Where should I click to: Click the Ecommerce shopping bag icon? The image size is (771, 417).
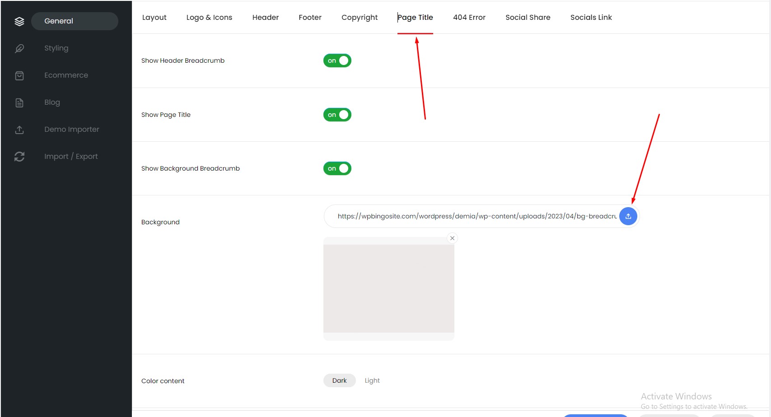click(x=19, y=75)
